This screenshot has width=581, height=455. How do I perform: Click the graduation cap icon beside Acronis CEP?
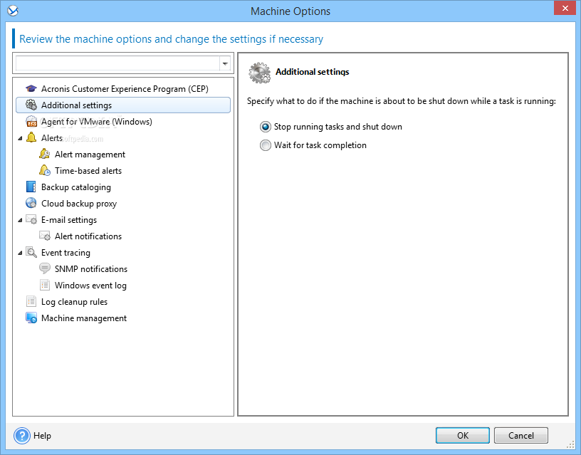(31, 89)
